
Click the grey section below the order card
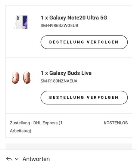69,146
